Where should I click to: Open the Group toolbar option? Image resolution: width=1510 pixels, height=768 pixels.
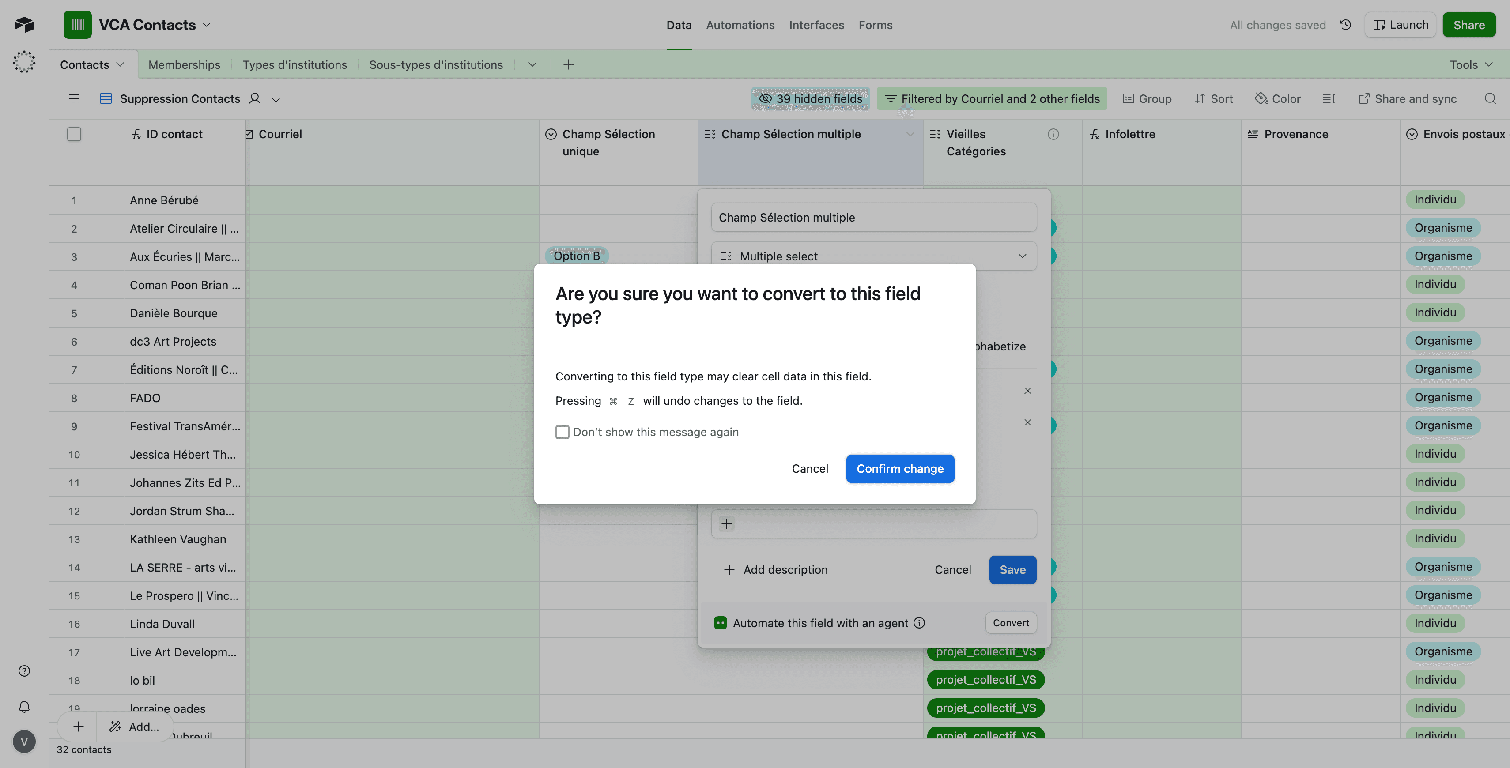pos(1147,98)
